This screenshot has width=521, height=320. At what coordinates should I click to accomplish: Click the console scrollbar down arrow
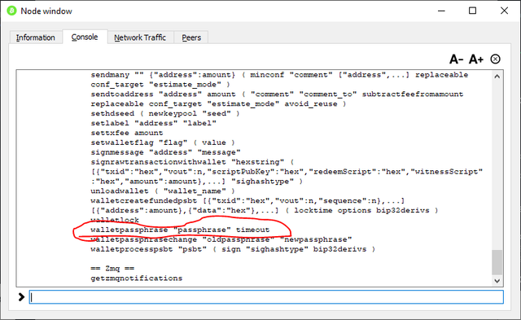click(497, 281)
